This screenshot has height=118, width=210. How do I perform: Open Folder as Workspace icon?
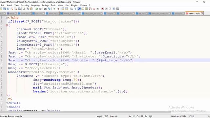click(94, 9)
